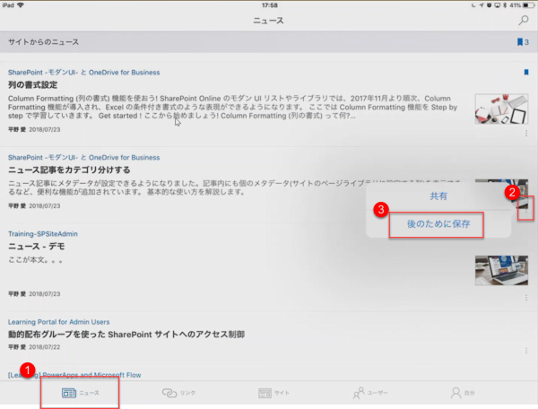Open article ニュース記事をカテゴリ分けする
The width and height of the screenshot is (538, 409).
(x=69, y=170)
